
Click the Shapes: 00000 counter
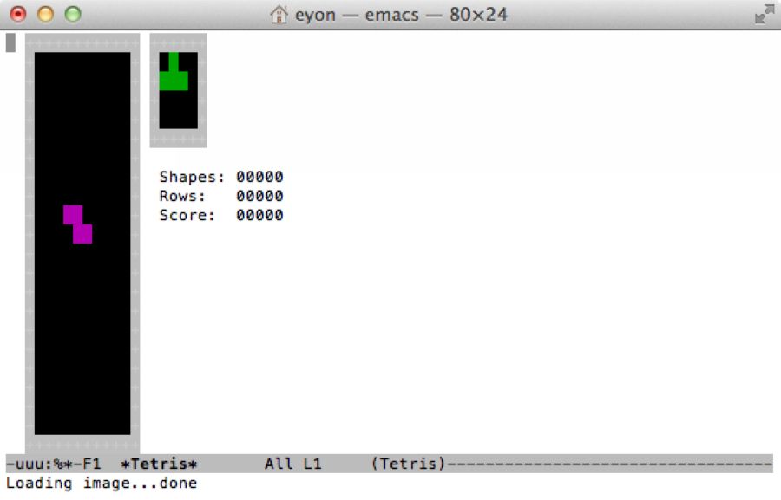click(x=221, y=176)
